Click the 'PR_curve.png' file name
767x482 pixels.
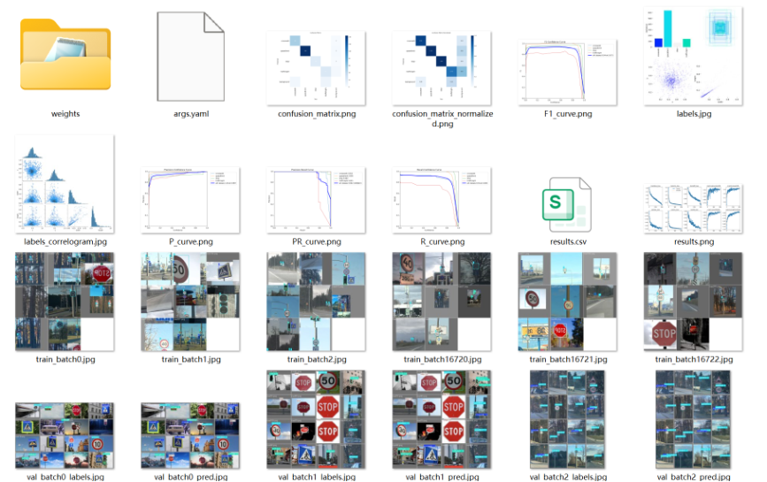coord(317,241)
